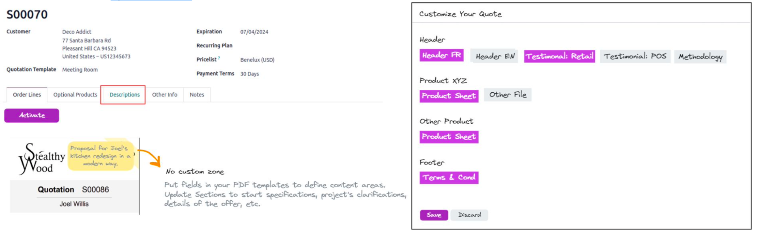The image size is (757, 236).
Task: Open the Quotation Template field showing Meeting Room
Action: (80, 70)
